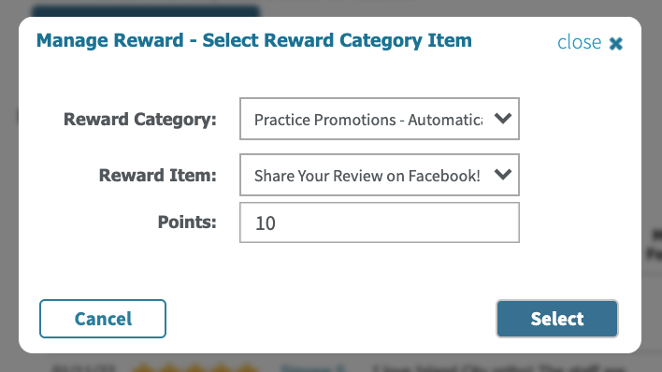This screenshot has width=662, height=372.
Task: Click the Reward Item label
Action: [x=157, y=175]
